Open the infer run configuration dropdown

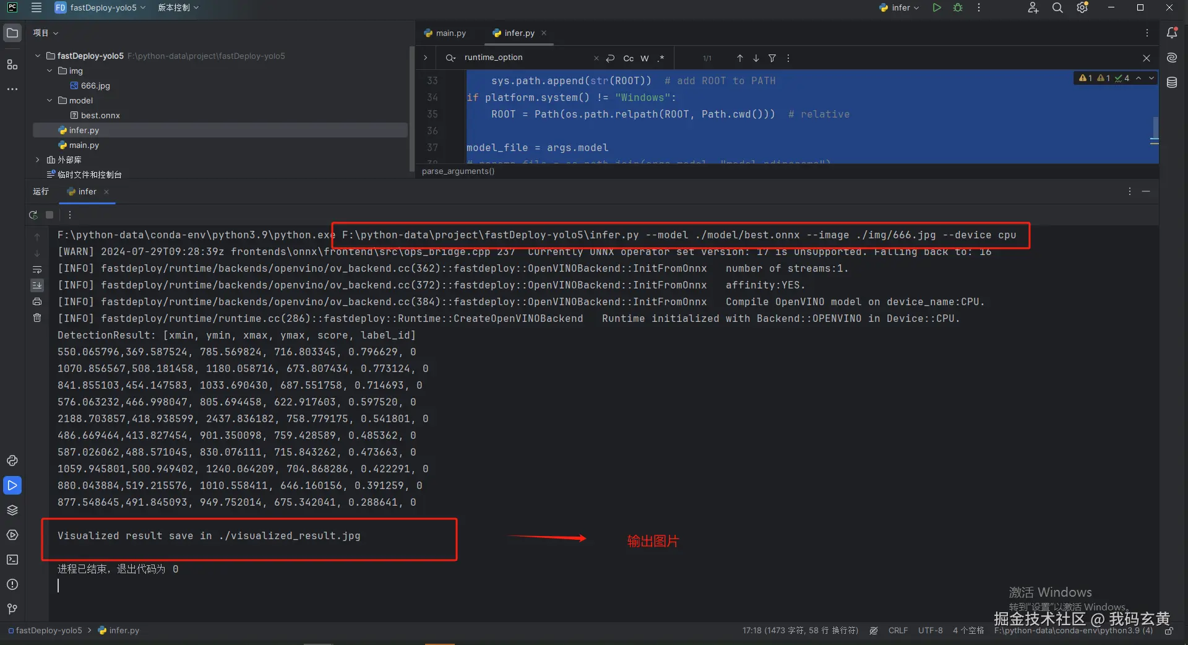pos(899,7)
